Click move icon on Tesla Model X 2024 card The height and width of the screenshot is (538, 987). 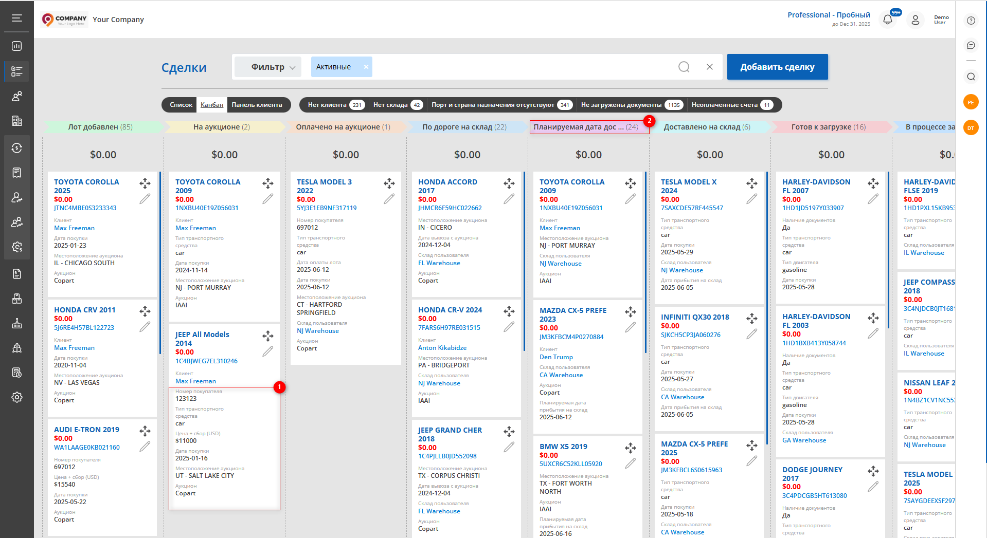(x=752, y=183)
